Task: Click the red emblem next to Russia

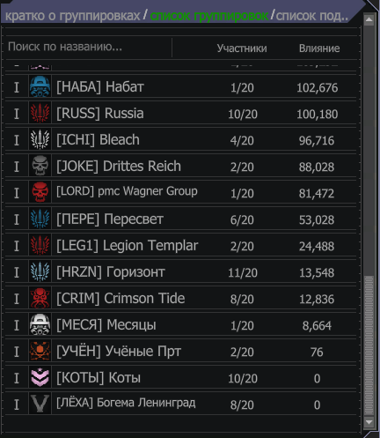Action: [40, 113]
